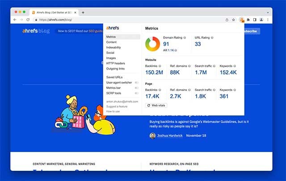286x181 pixels.
Task: Click the Domain Rating donut chart
Action: coord(152,44)
